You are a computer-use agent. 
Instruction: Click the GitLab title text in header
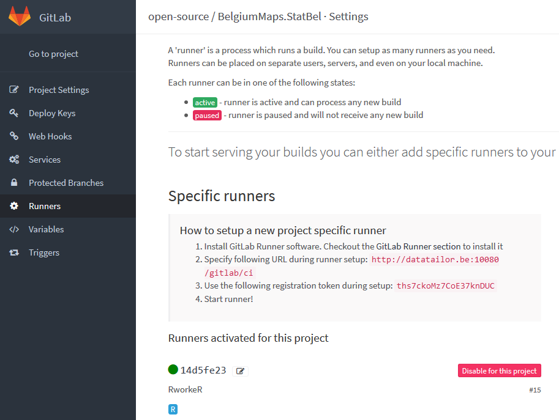tap(55, 17)
